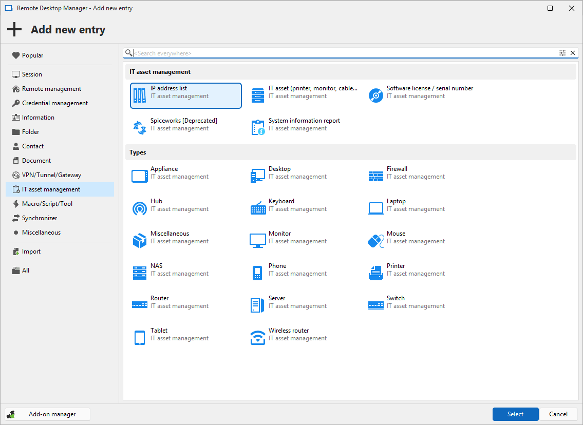
Task: Open the Credential management category
Action: (x=55, y=103)
